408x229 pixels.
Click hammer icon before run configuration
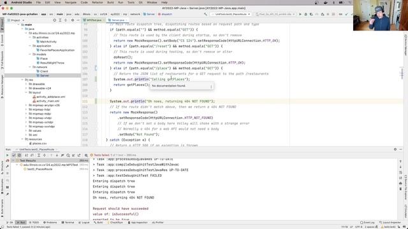205,14
